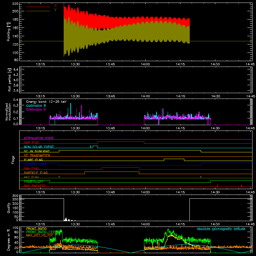Click the SC_TRANSMITTER flag label
Image resolution: width=256 pixels, height=256 pixels.
(37, 156)
